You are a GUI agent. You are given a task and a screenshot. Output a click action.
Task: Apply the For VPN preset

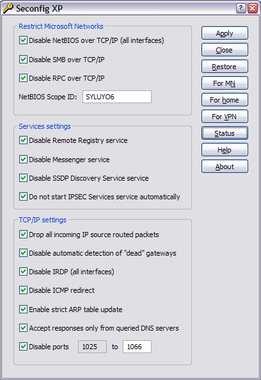pos(225,117)
